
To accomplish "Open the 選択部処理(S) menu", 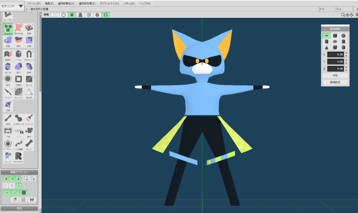I will click(x=87, y=4).
